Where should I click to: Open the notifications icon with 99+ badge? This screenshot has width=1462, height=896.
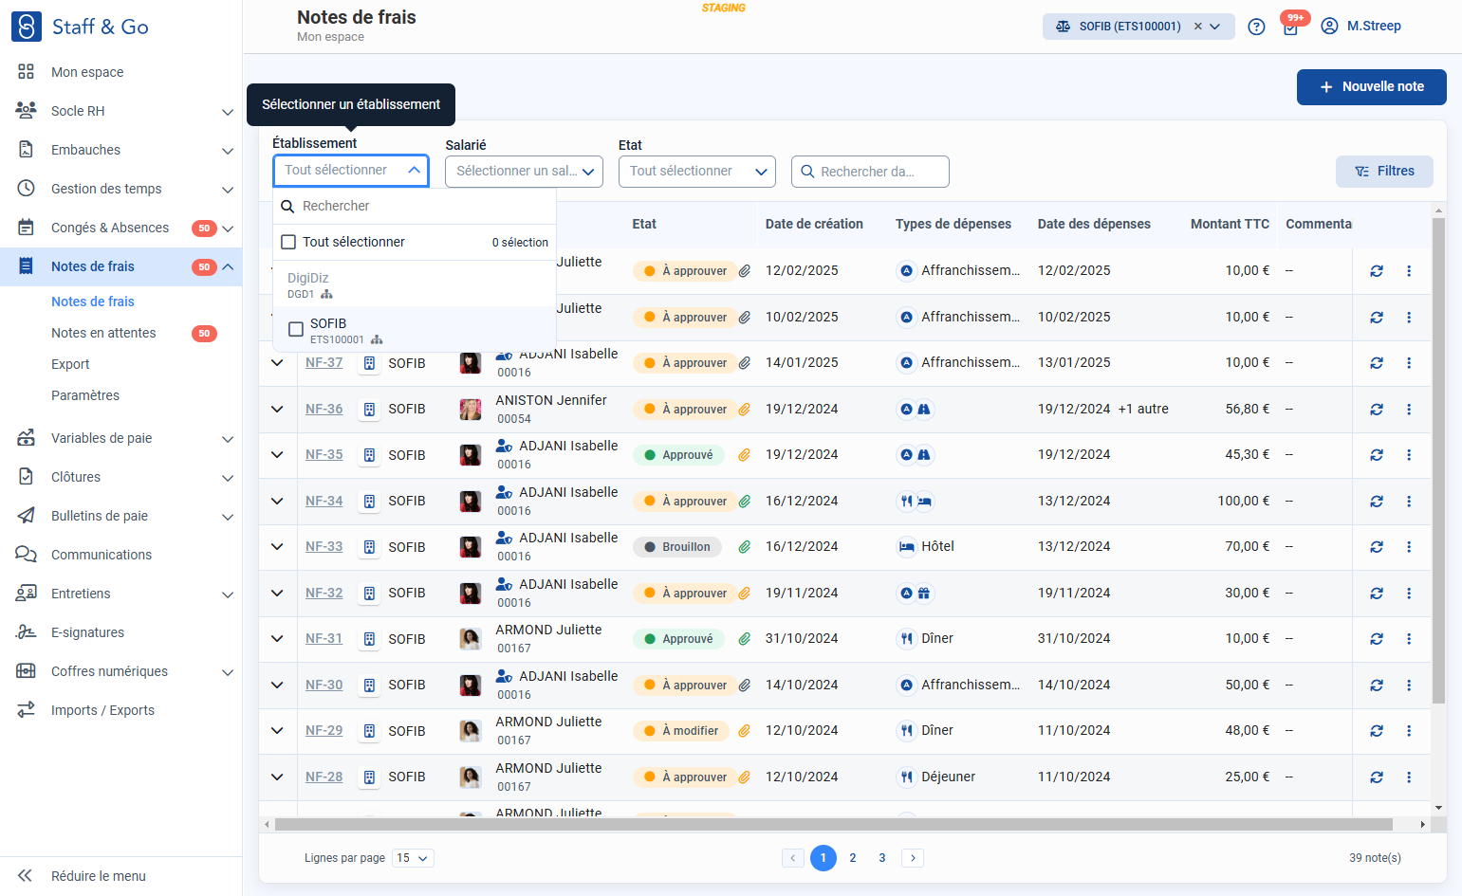(1291, 26)
